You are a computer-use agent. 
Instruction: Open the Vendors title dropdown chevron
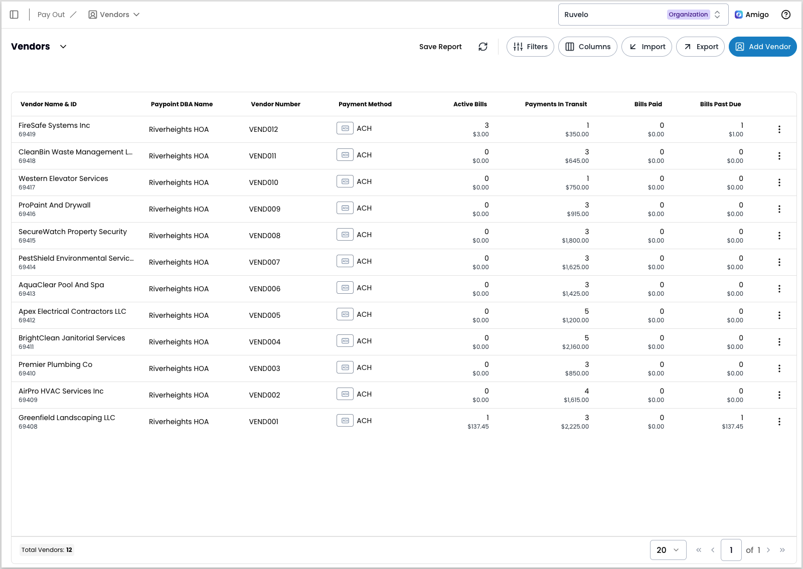pyautogui.click(x=63, y=47)
